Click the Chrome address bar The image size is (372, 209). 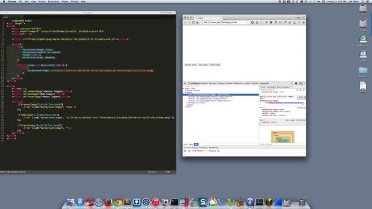click(224, 23)
